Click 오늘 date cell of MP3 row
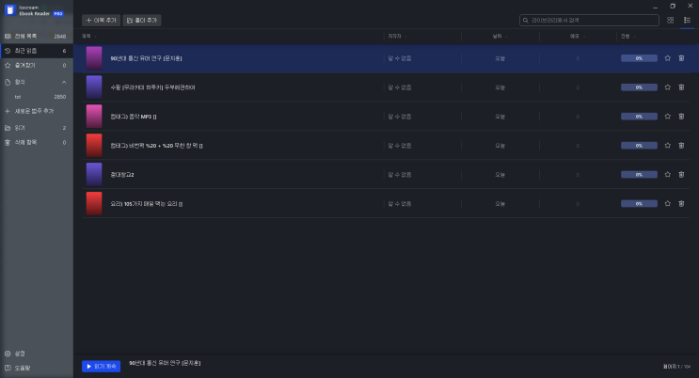Image resolution: width=699 pixels, height=378 pixels. tap(500, 117)
